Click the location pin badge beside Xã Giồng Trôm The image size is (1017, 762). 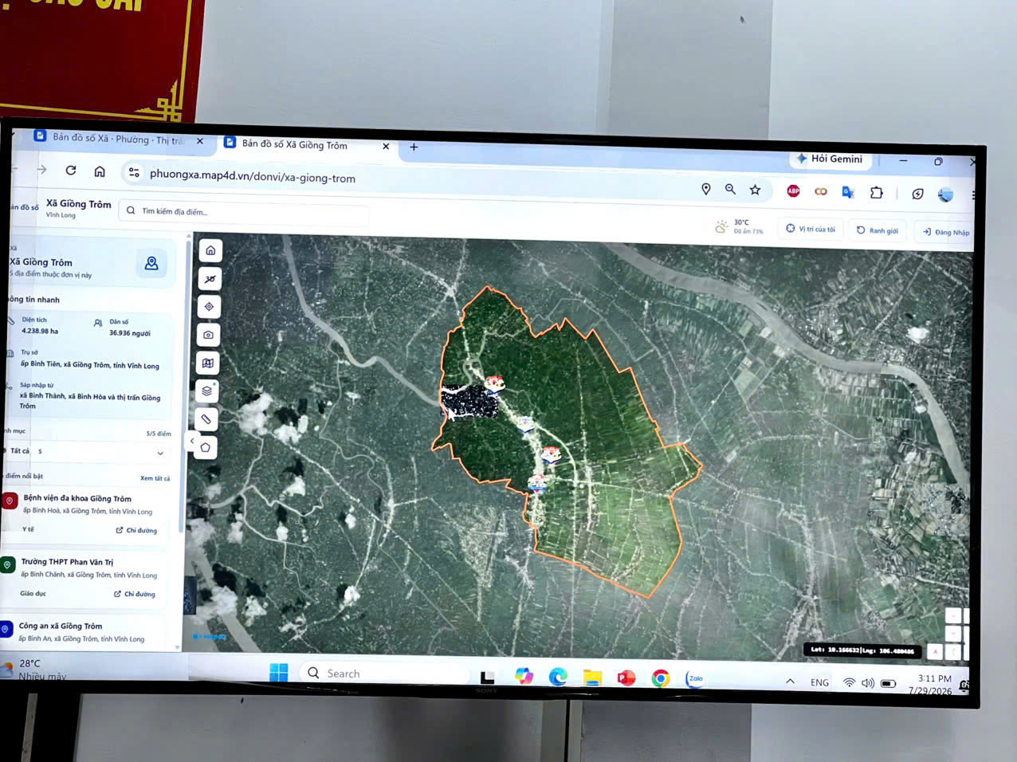click(151, 263)
